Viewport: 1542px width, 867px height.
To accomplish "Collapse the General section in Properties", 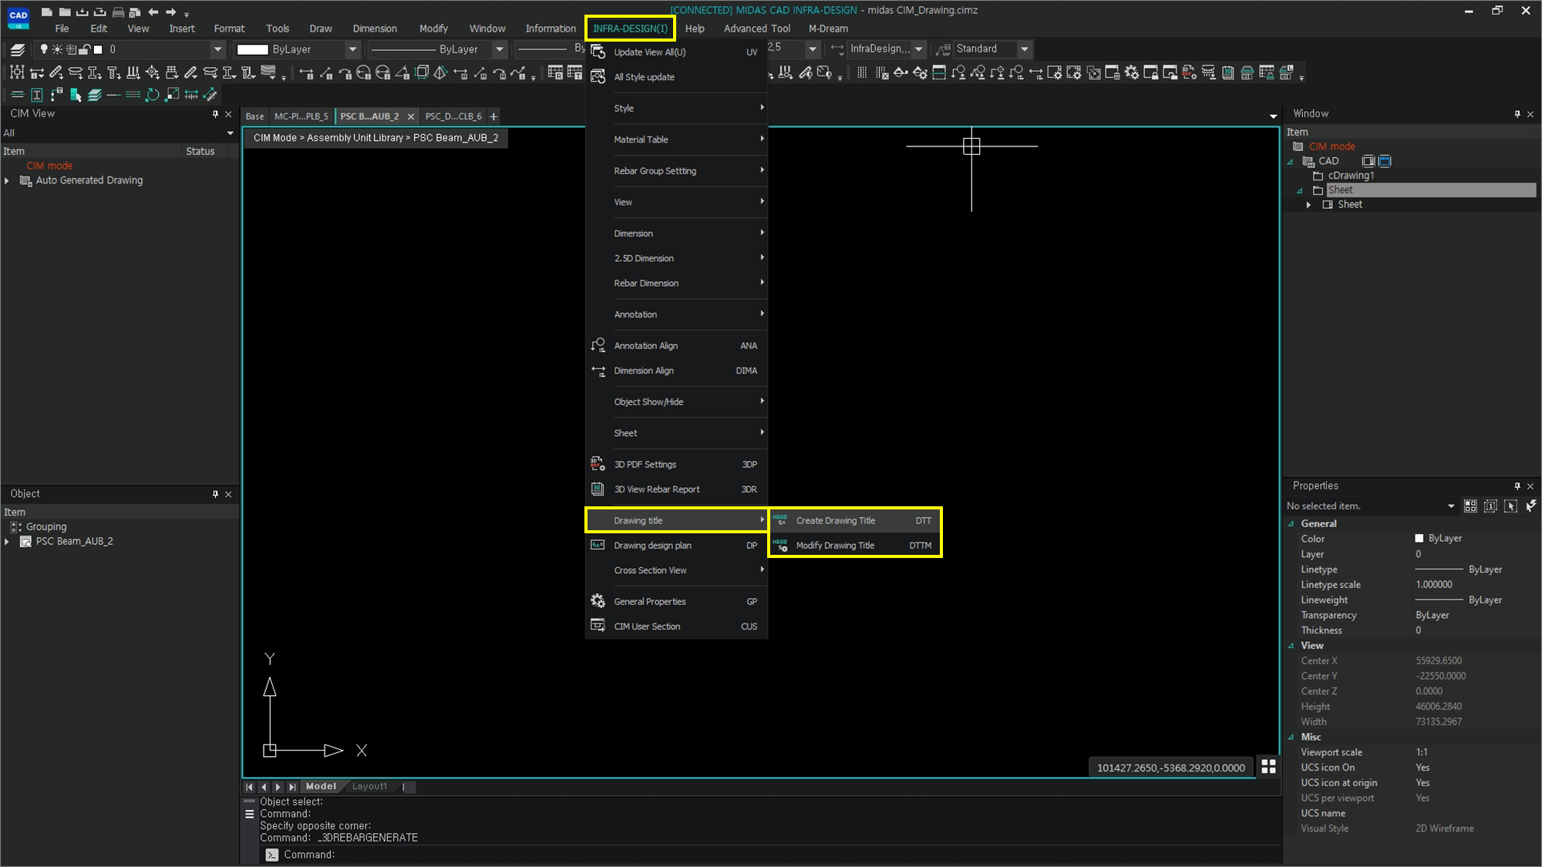I will coord(1291,523).
